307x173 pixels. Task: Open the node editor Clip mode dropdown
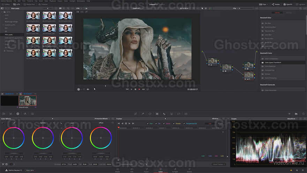235,8
